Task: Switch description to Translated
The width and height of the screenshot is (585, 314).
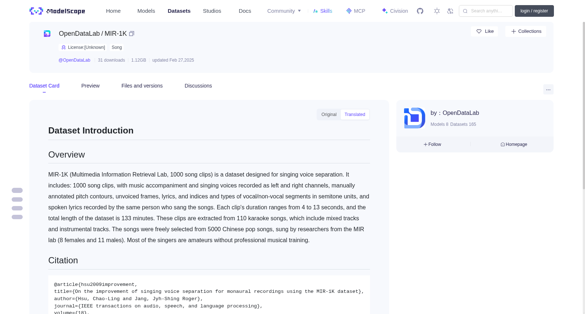Action: click(x=355, y=115)
